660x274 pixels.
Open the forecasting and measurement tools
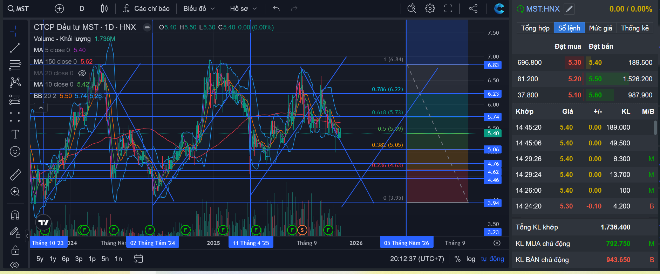(15, 100)
